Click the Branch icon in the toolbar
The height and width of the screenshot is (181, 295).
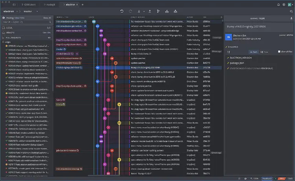point(158,11)
